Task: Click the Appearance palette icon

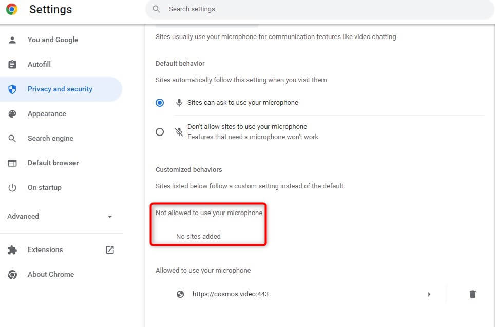Action: click(x=12, y=114)
